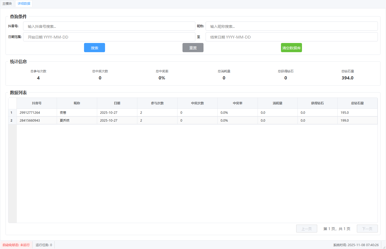Select row 2 via its row number
Screen dimensions: 386x249
click(x=12, y=121)
